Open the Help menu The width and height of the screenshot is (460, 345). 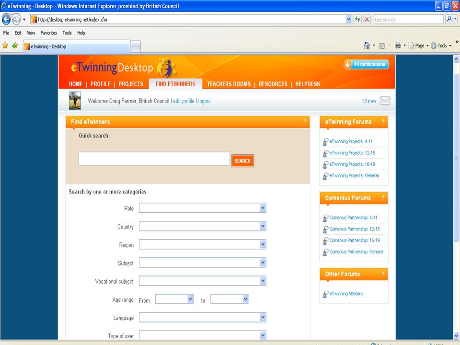click(x=81, y=33)
